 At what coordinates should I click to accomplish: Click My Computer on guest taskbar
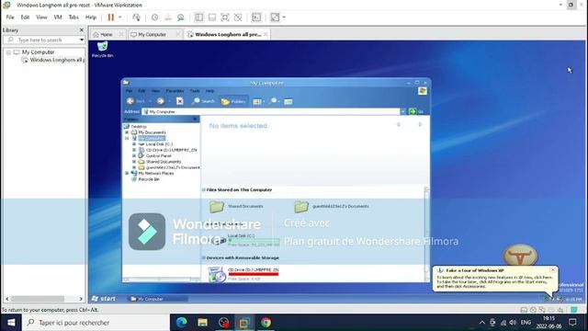pos(157,299)
